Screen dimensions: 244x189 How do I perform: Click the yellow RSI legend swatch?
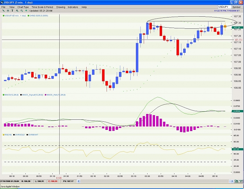(x=4, y=135)
